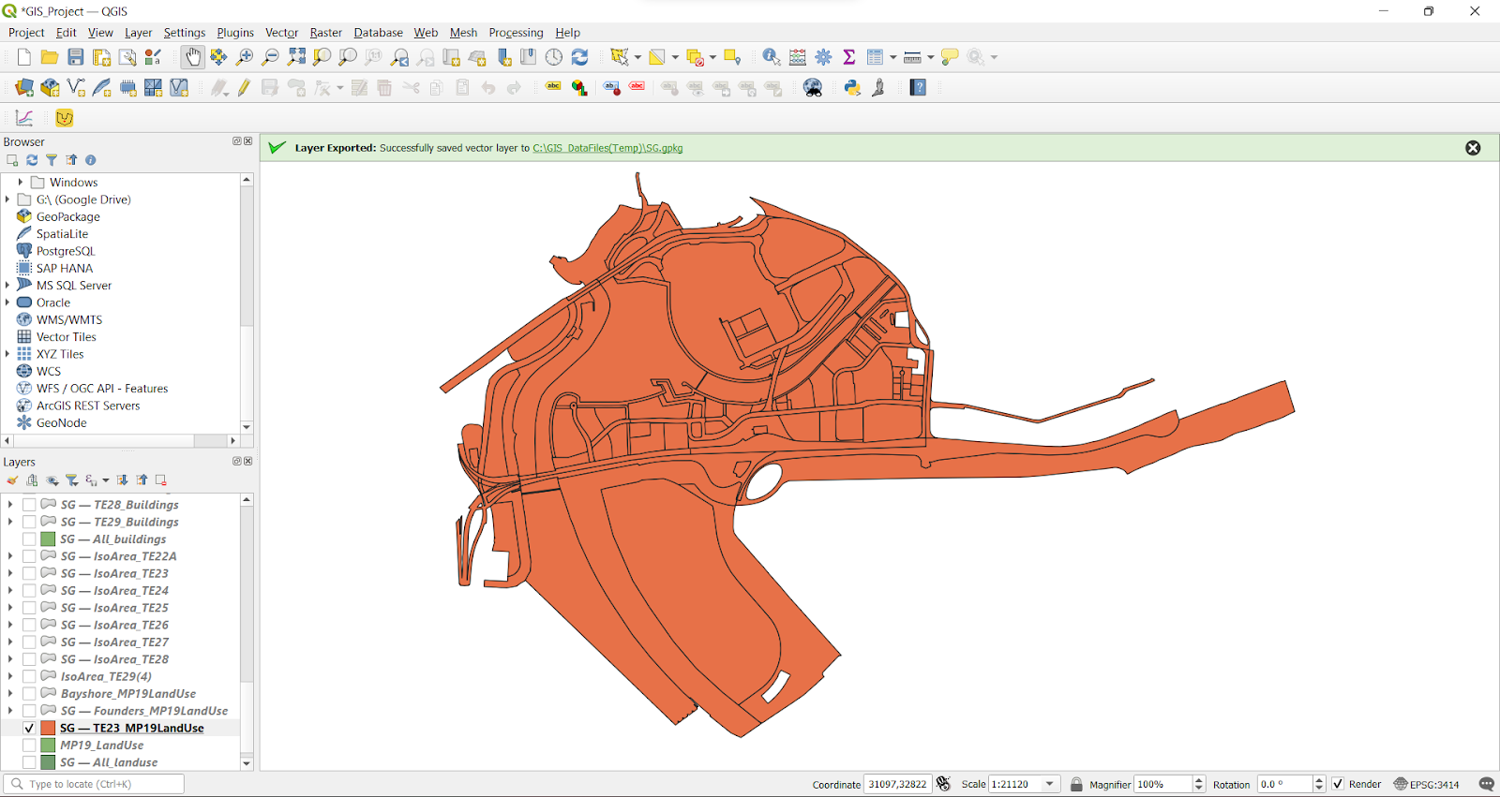This screenshot has height=797, width=1500.
Task: Toggle the Render checkbox in status bar
Action: pyautogui.click(x=1338, y=785)
